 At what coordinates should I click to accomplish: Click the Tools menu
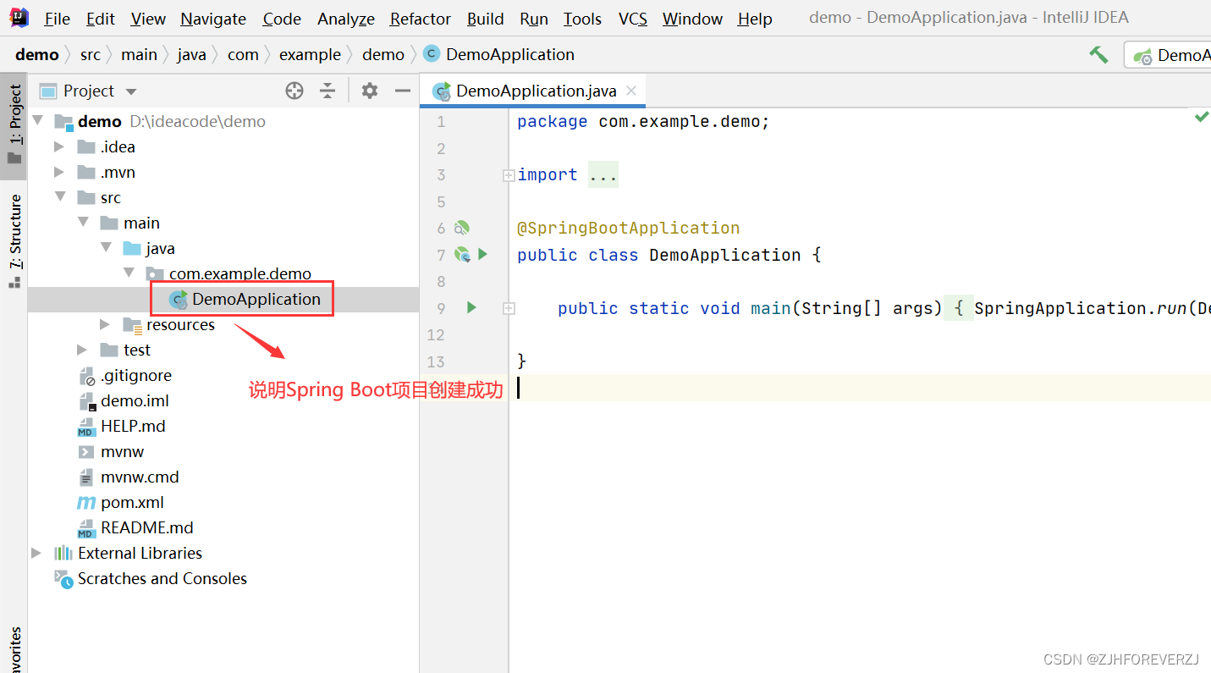pos(583,19)
